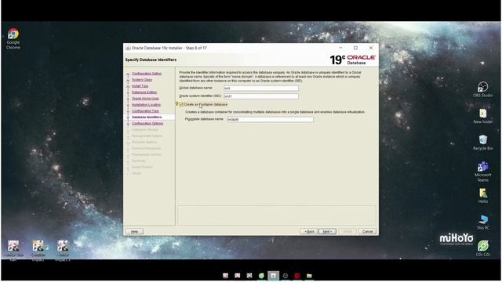Click the message area at dialog bottom
This screenshot has width=502, height=282.
tap(277, 215)
